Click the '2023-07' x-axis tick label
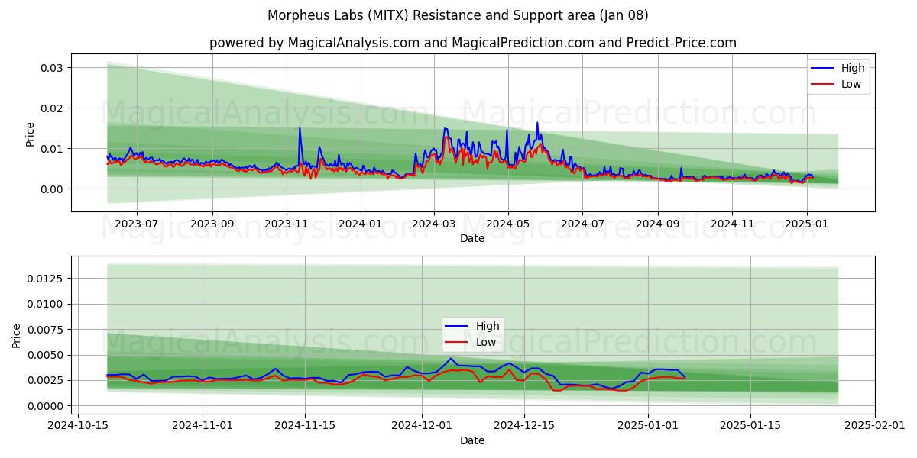The image size is (917, 458). click(137, 224)
